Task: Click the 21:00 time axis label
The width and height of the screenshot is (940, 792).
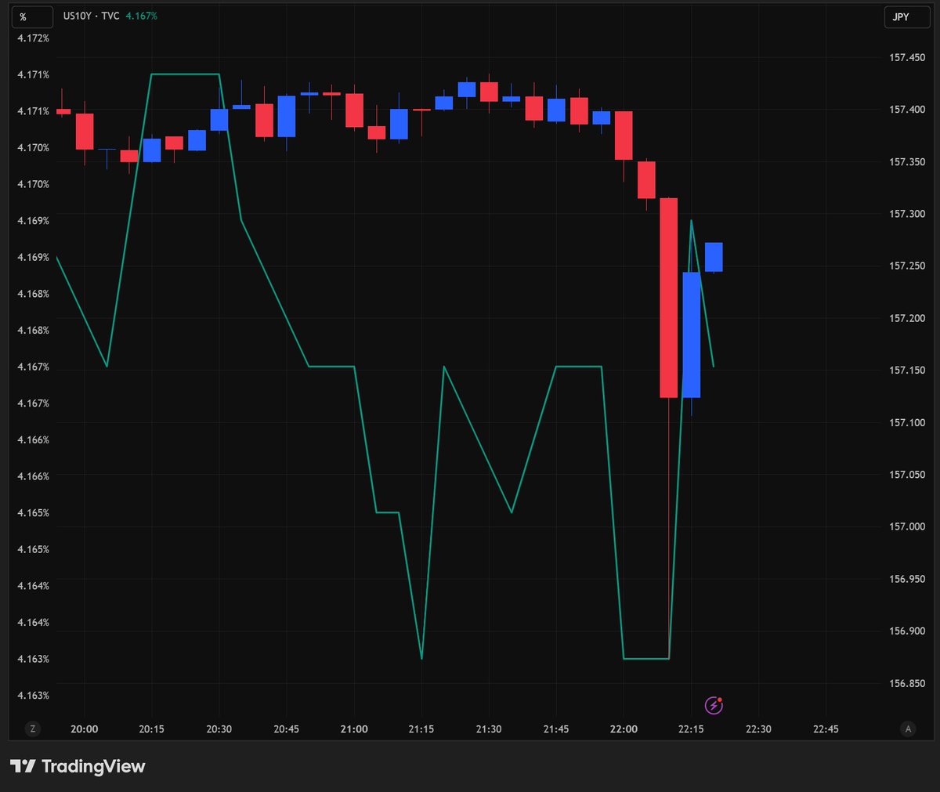Action: click(x=354, y=729)
